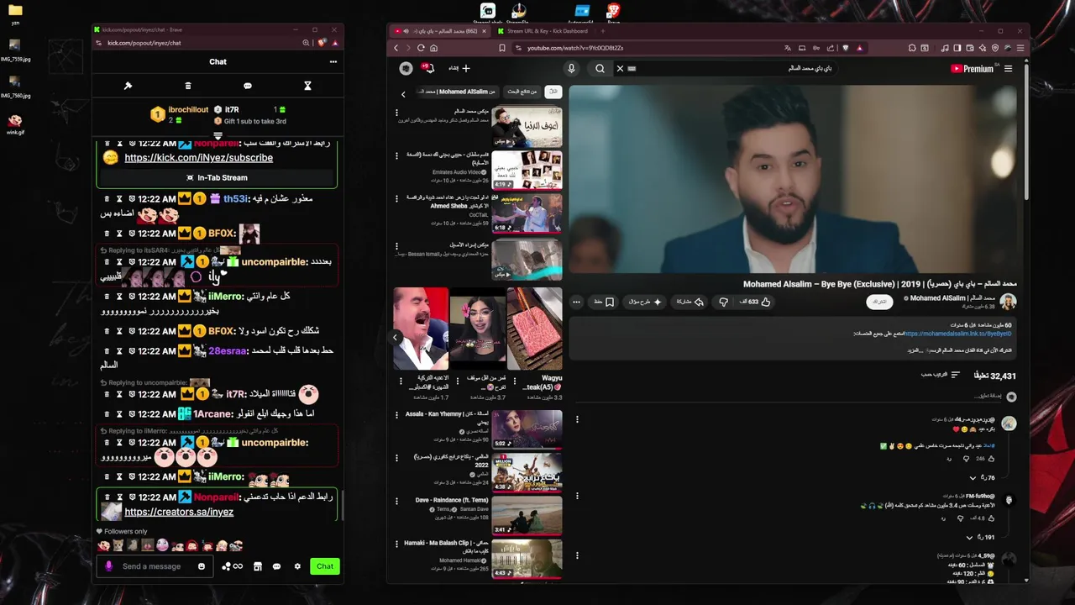Click the In-Tab Stream button
1075x605 pixels.
pos(217,177)
